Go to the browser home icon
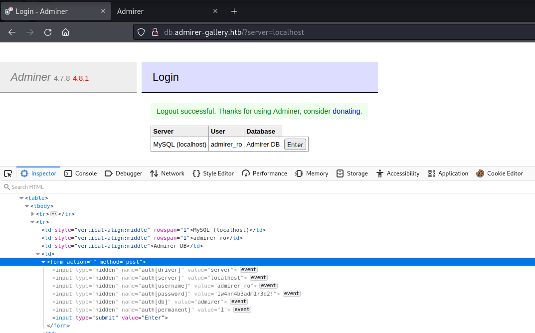The height and width of the screenshot is (333, 535). 65,32
